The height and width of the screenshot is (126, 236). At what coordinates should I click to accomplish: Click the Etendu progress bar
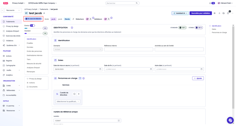click(33, 28)
